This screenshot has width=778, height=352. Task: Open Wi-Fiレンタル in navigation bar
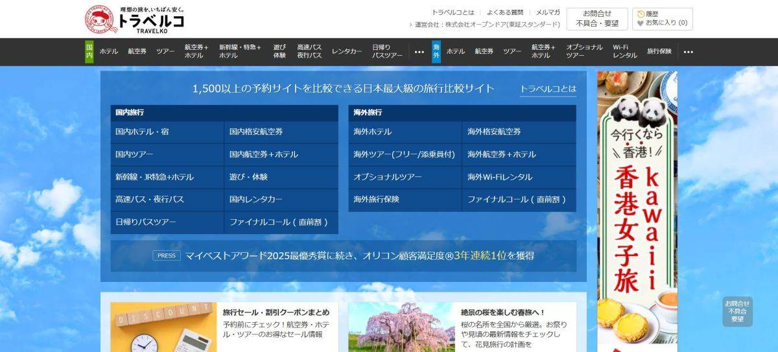625,51
